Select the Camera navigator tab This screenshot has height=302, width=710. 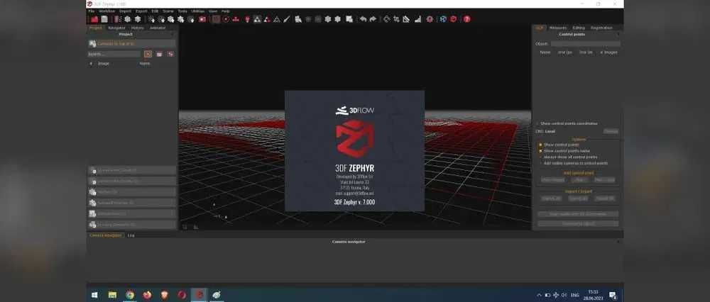106,235
